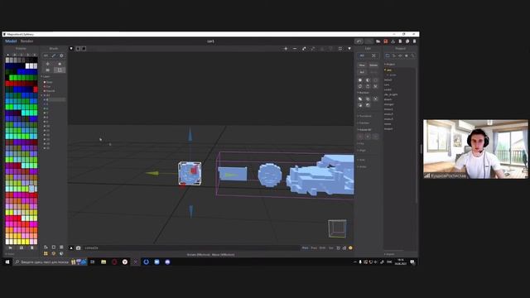
Task: Open the dropdown arrow at viewport top-right
Action: 349,49
